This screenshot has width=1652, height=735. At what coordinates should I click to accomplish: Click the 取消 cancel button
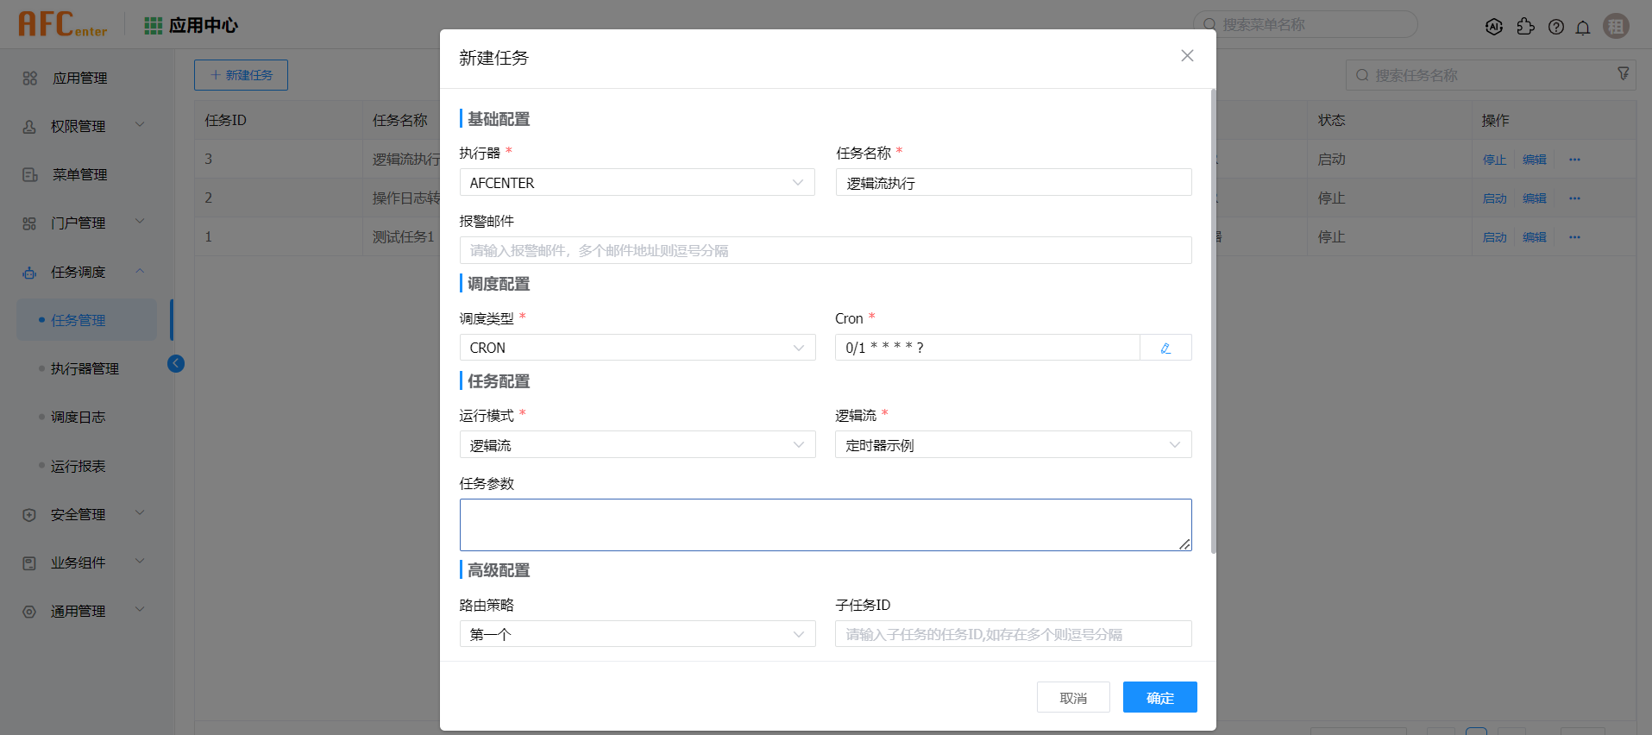(x=1073, y=697)
